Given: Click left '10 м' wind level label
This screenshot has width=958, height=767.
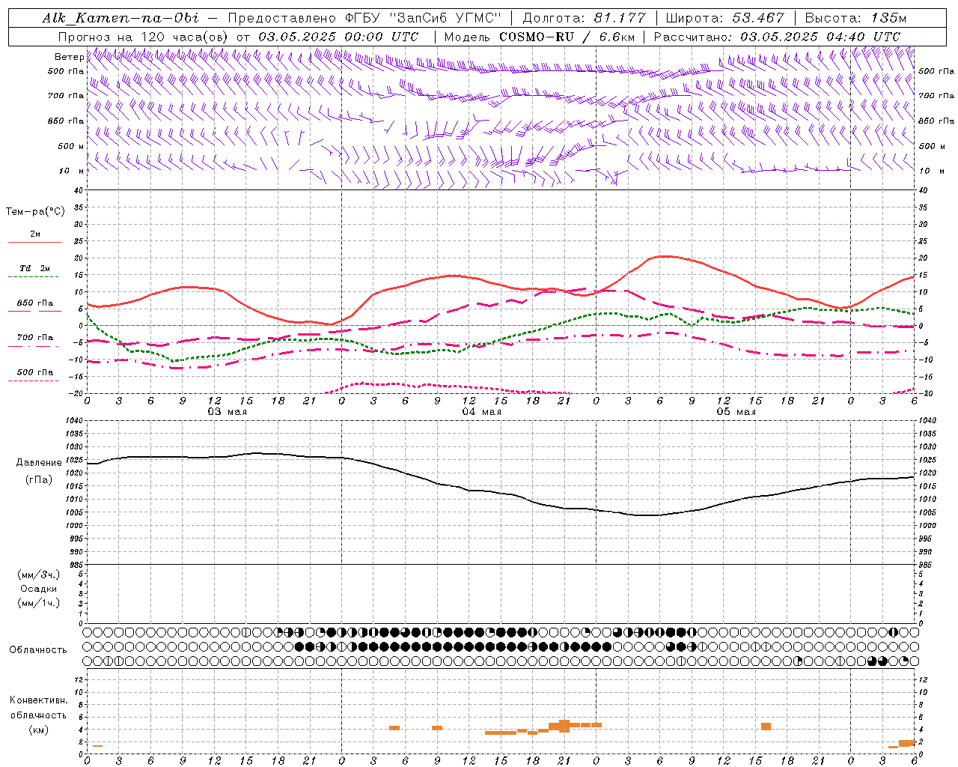Looking at the screenshot, I should (x=71, y=172).
